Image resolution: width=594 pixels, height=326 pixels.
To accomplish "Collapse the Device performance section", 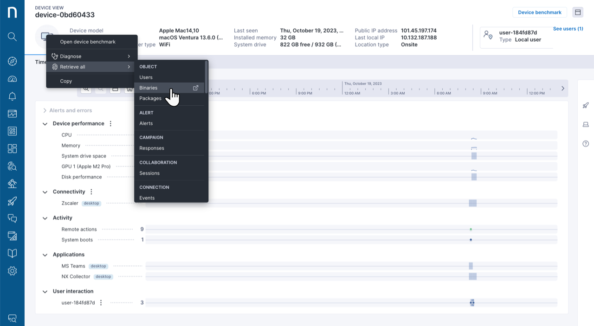I will point(45,124).
